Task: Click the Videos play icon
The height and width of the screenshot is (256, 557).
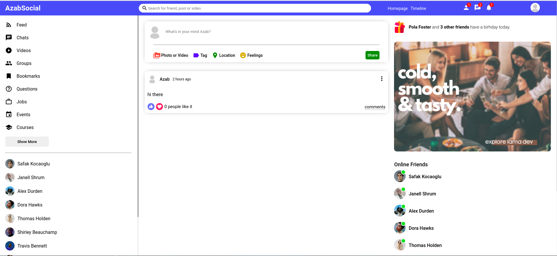Action: 9,50
